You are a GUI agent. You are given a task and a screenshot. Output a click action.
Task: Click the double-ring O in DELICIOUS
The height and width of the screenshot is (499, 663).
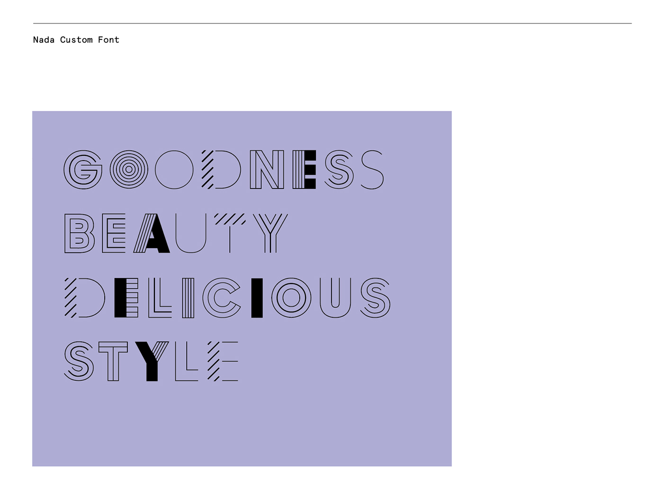tap(291, 297)
